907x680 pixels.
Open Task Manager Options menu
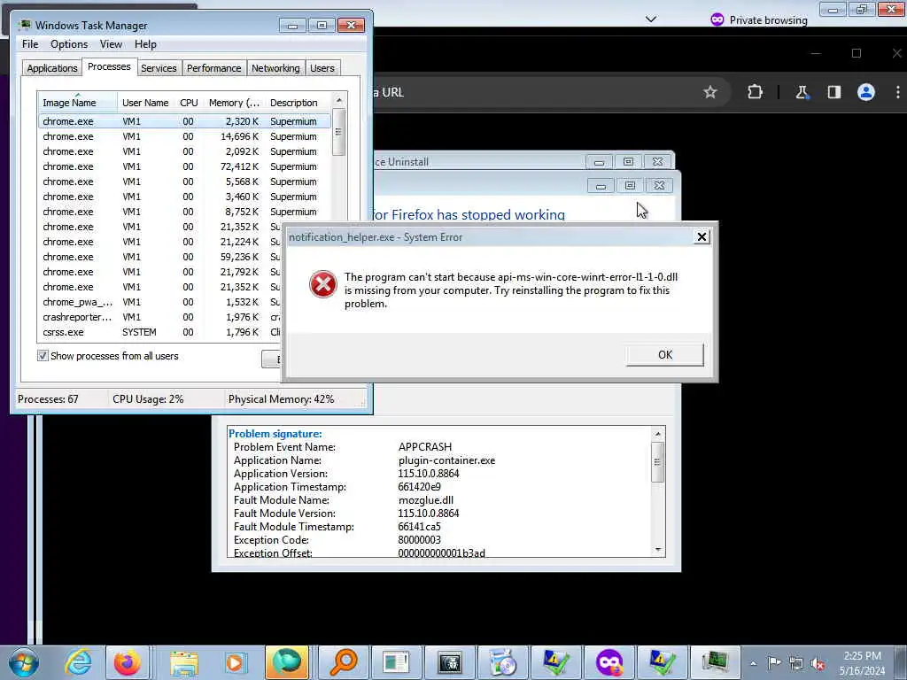tap(69, 44)
